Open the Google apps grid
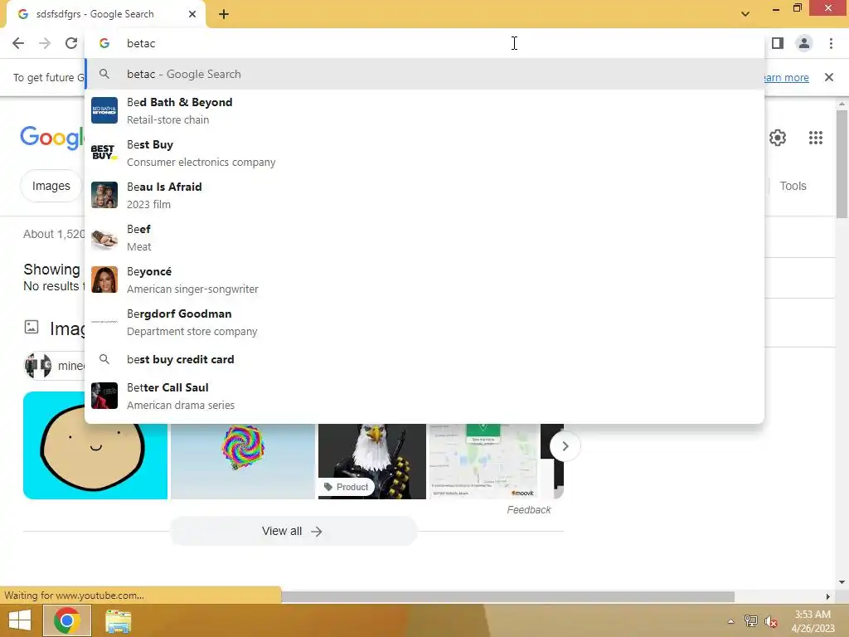This screenshot has width=849, height=637. click(816, 138)
